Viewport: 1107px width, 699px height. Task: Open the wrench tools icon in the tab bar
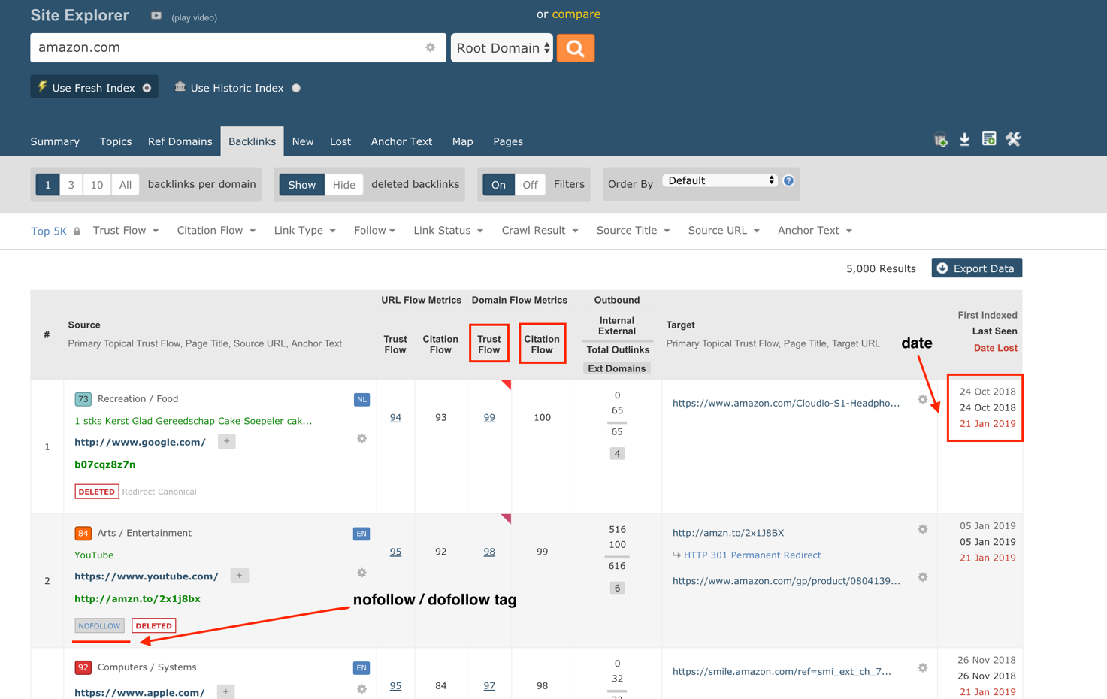(1013, 139)
